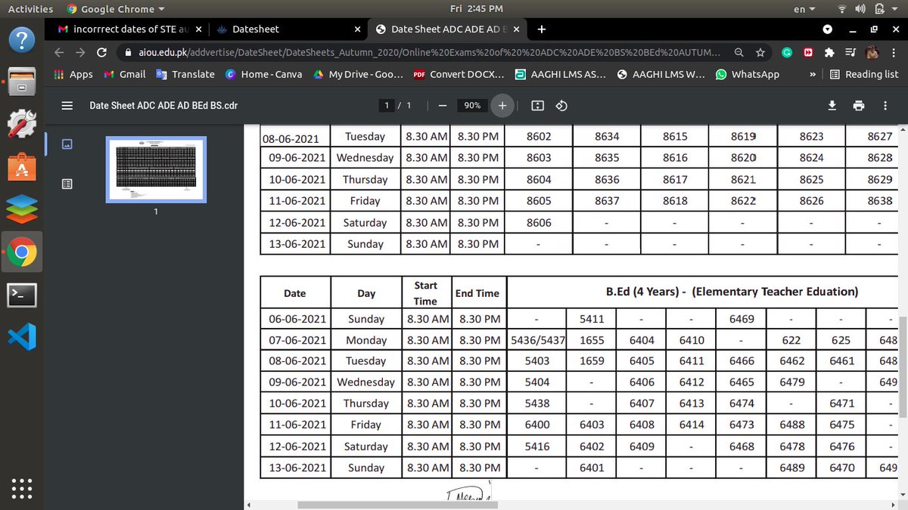The width and height of the screenshot is (908, 510).
Task: Open Visual Studio Code from dock
Action: pyautogui.click(x=21, y=337)
